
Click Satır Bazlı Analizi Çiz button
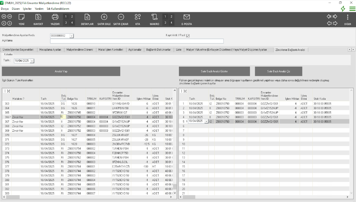278,71
